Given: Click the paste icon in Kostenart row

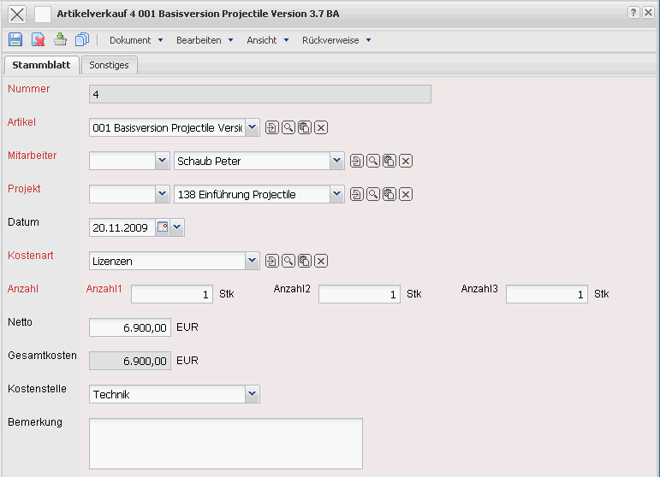Looking at the screenshot, I should (305, 261).
